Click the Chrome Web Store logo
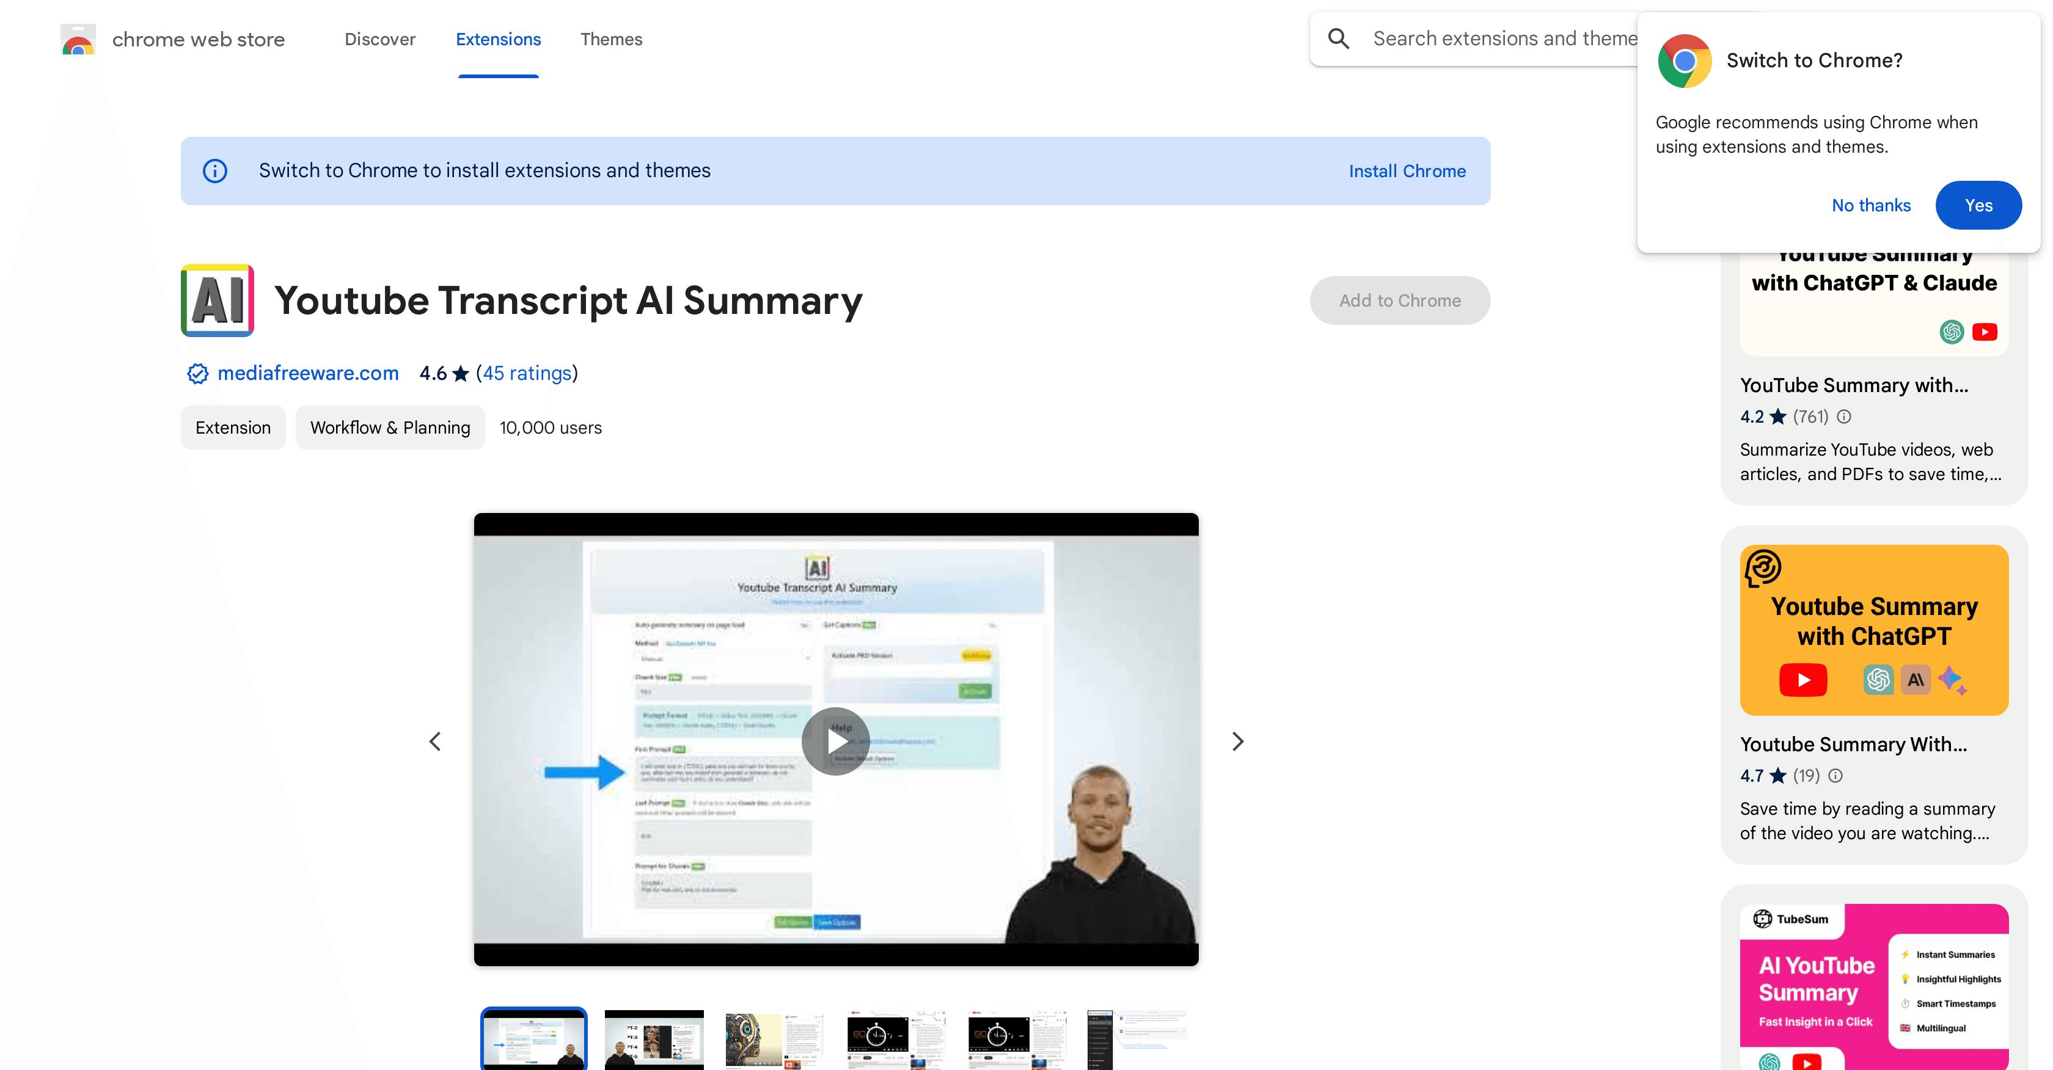 pos(78,38)
